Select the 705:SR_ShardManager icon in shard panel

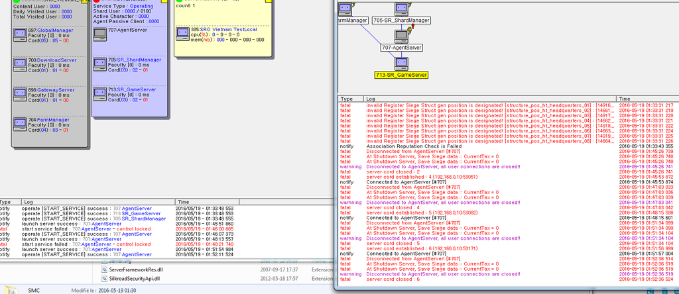click(x=99, y=65)
